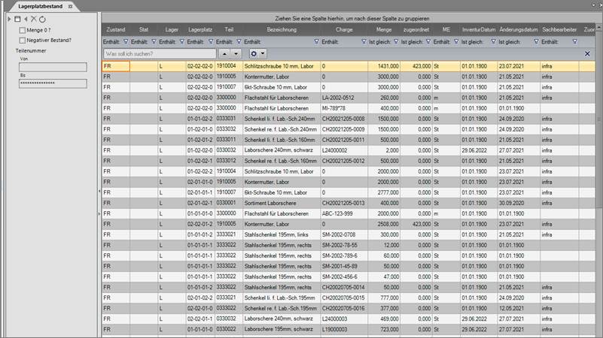Sort by the InventurDatum column header
The width and height of the screenshot is (603, 338).
coord(477,29)
